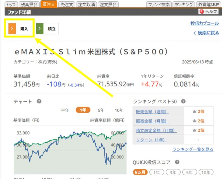Switch to the 売注文 tab
224x179 pixels.
[x=67, y=4]
